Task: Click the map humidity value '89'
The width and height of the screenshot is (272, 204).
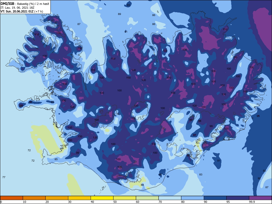Action: point(119,14)
